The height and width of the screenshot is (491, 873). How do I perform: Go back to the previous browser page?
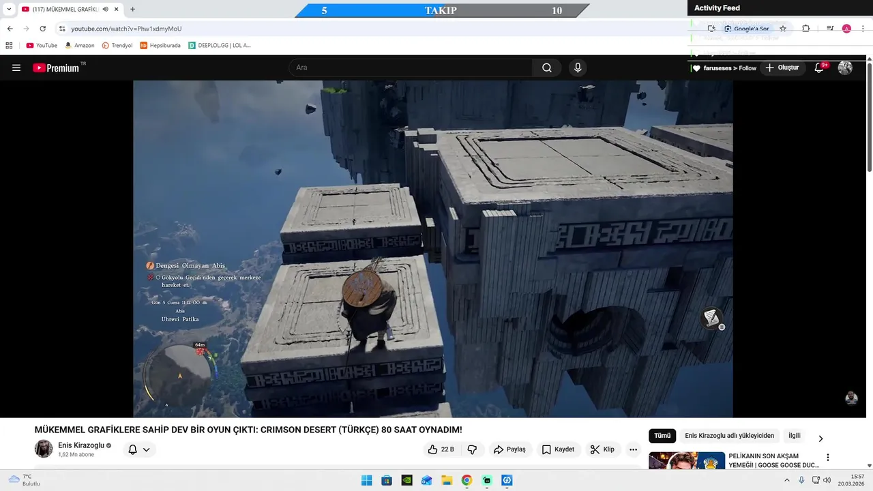[x=10, y=29]
